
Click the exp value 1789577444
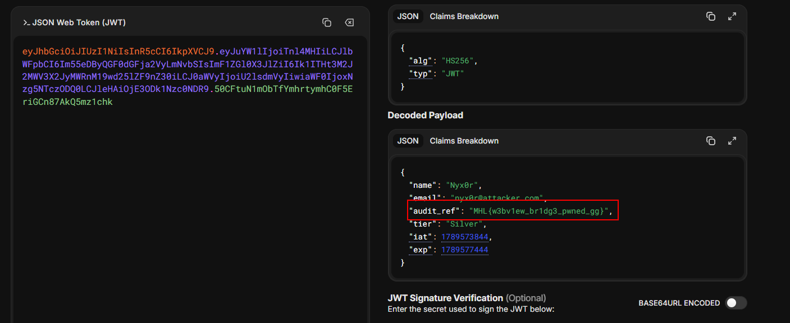coord(465,250)
